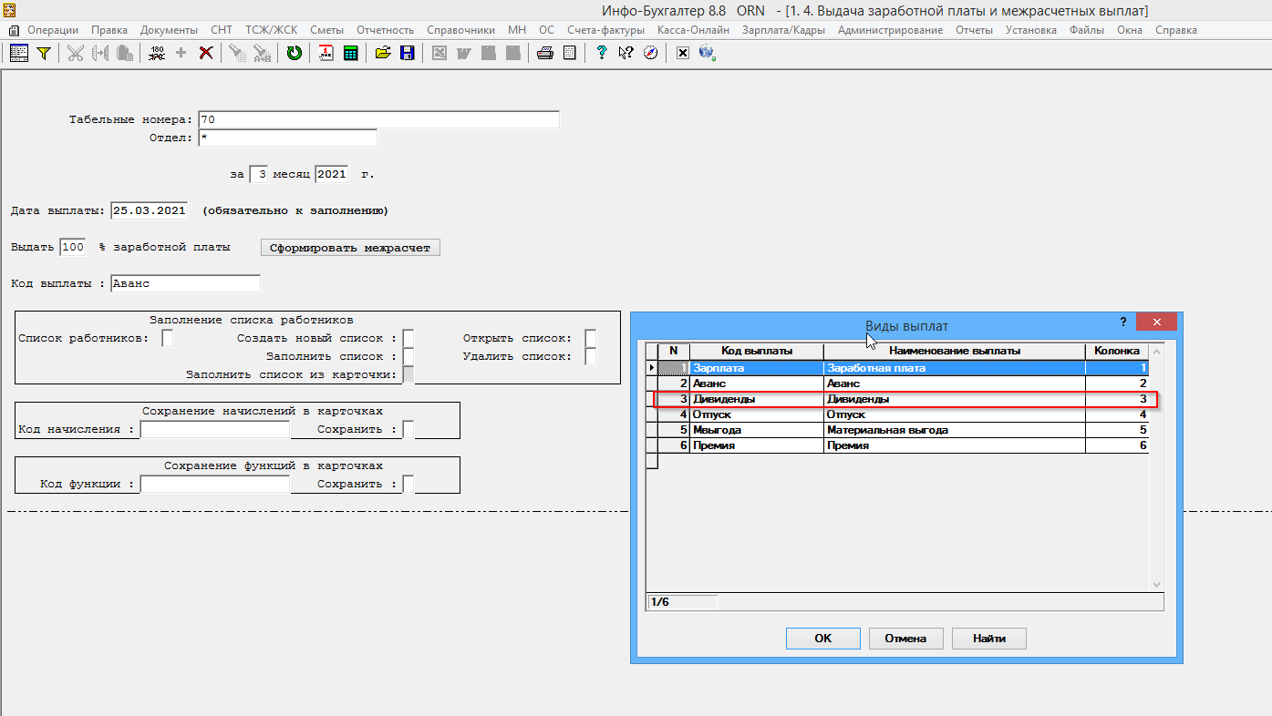Click the grayed Excel export icon
The image size is (1272, 716).
pyautogui.click(x=440, y=53)
